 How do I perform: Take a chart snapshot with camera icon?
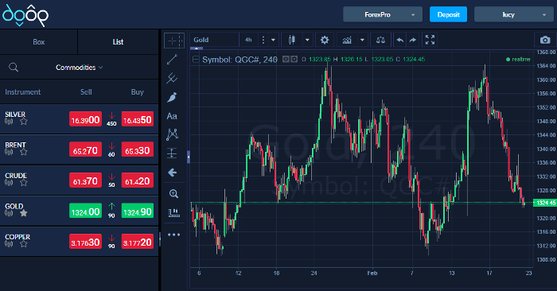click(545, 40)
